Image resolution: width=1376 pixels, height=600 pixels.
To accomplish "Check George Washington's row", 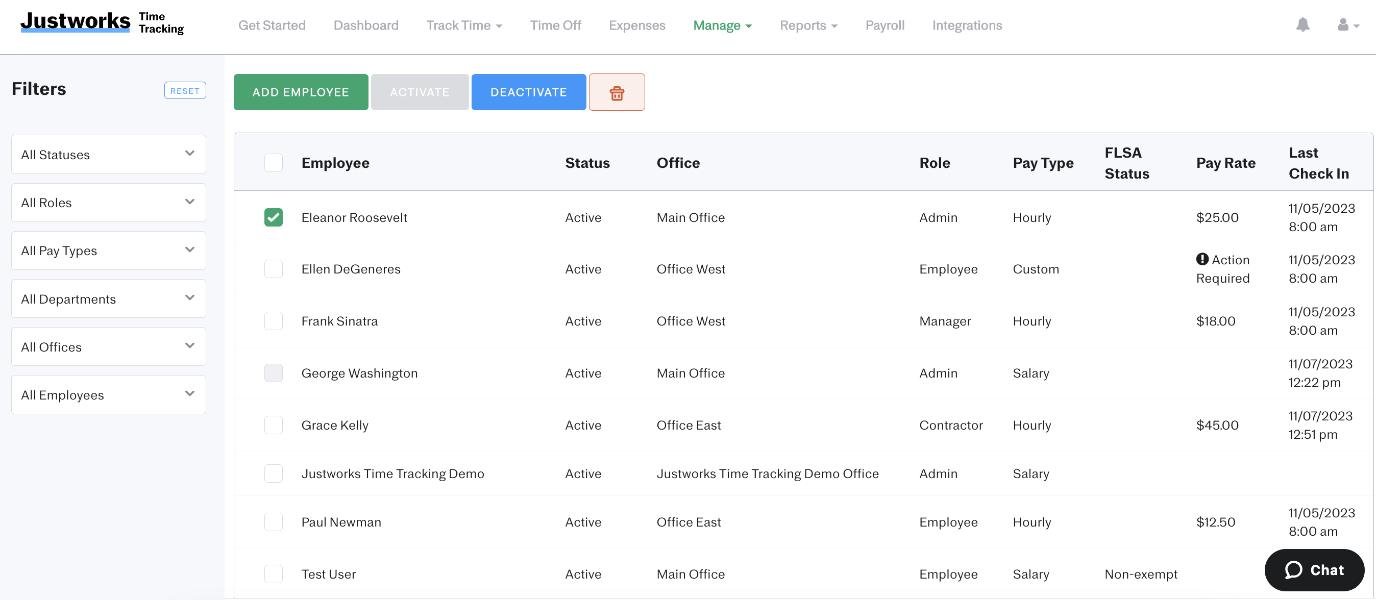I will 274,373.
